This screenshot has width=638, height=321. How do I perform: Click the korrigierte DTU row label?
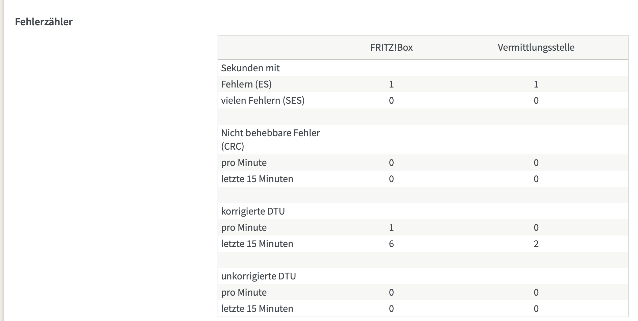point(253,212)
